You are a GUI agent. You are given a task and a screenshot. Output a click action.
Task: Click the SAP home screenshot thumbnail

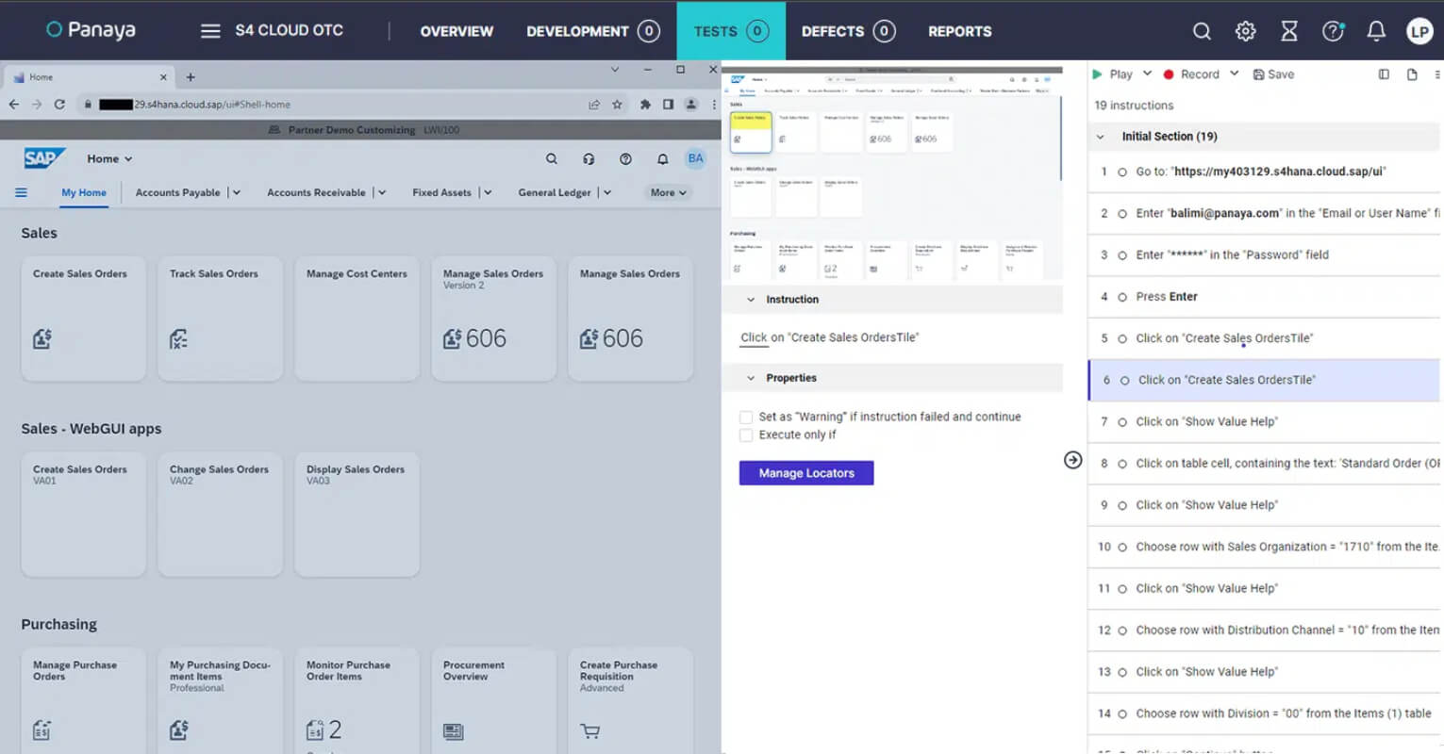(x=891, y=175)
